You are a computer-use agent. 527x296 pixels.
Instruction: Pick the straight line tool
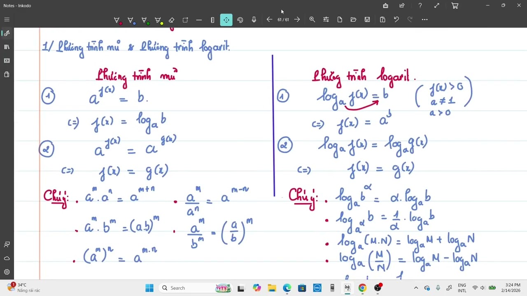[x=199, y=20]
